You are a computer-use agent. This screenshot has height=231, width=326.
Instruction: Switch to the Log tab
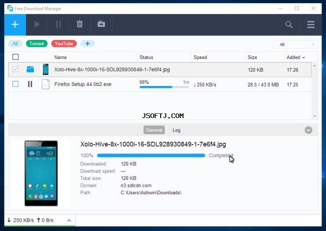(177, 130)
